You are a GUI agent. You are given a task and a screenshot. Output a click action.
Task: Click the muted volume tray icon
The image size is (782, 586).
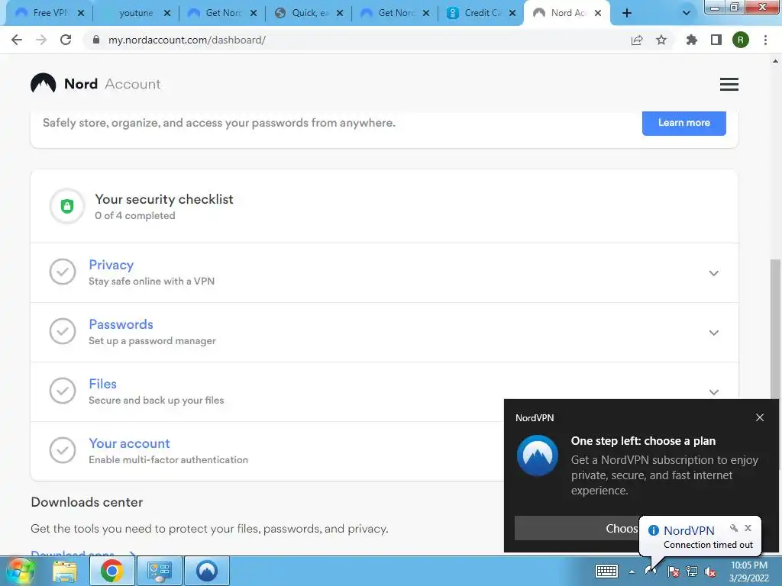(x=711, y=572)
